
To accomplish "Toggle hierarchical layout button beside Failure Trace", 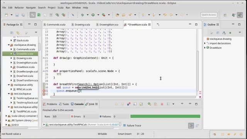I will 191,125.
